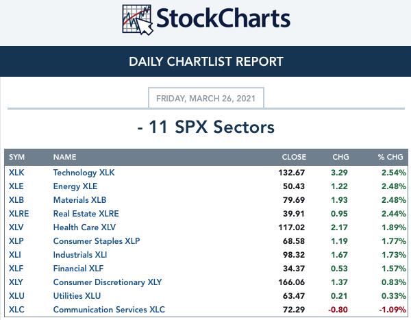411x320 pixels.
Task: Open the Energy XLE chart link
Action: [x=75, y=186]
